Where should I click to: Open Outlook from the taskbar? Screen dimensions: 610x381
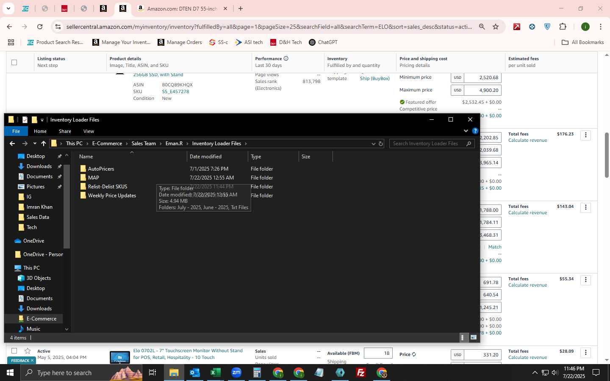coord(194,373)
